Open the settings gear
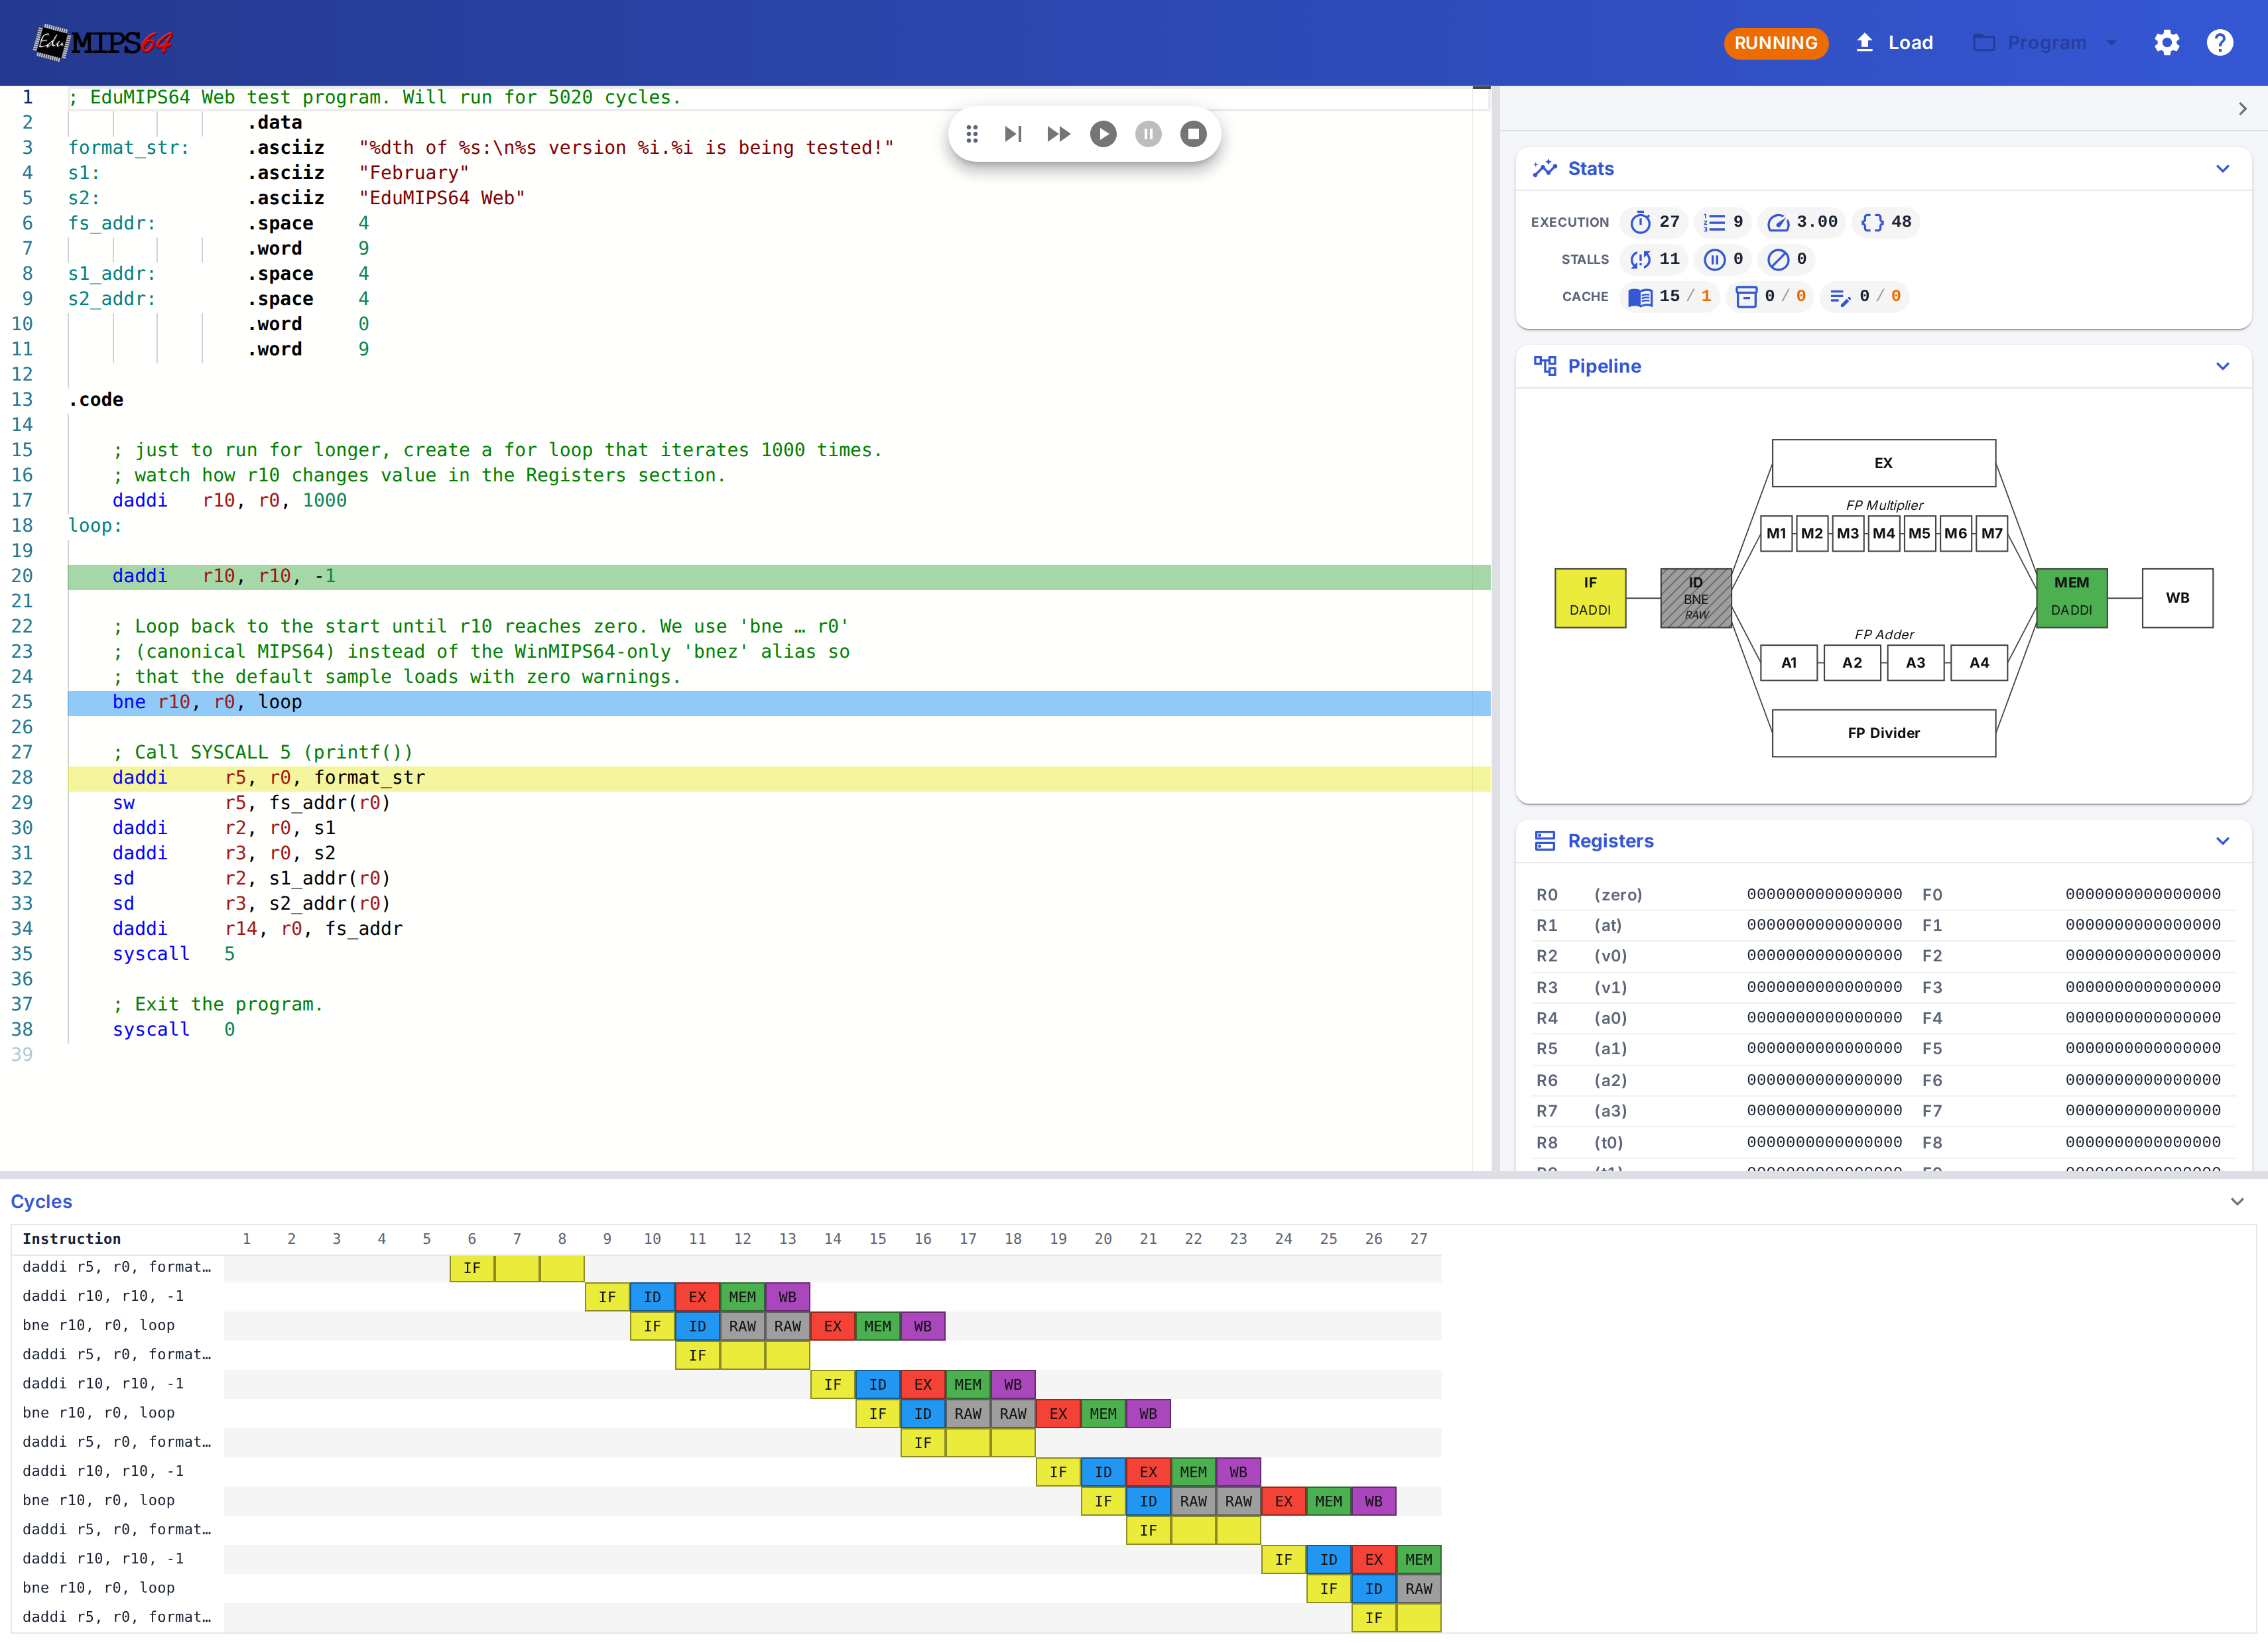 point(2166,43)
